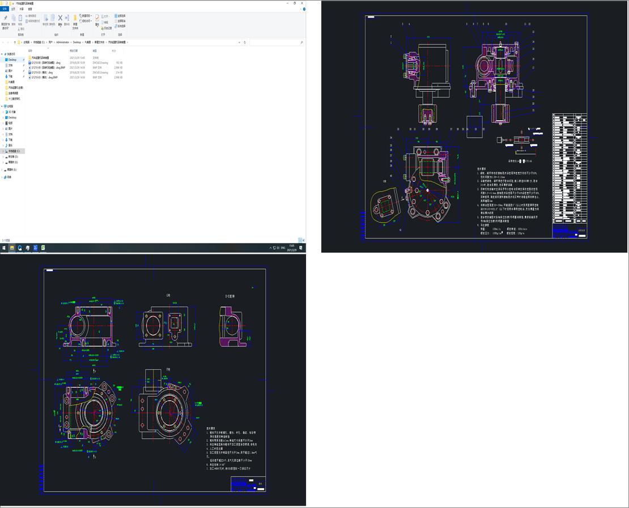629x508 pixels.
Task: Click the taskbar clock showing the date
Action: (x=292, y=248)
